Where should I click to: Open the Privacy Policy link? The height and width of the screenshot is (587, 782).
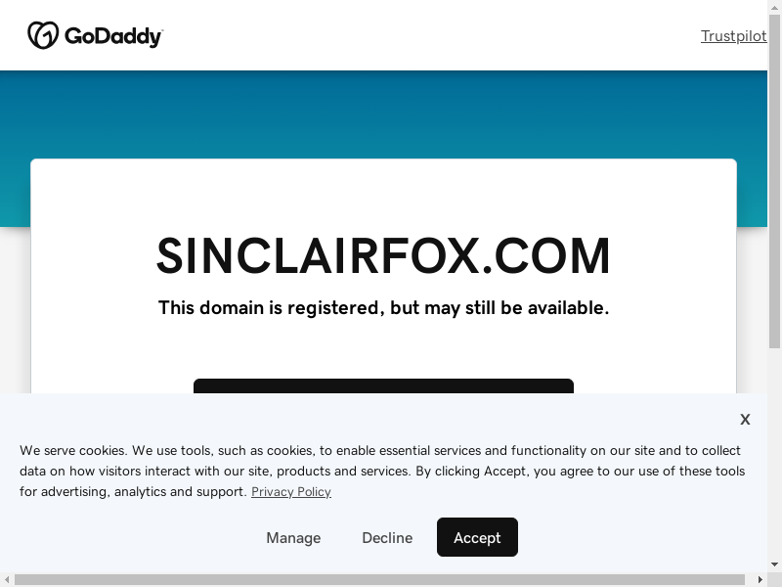point(291,492)
